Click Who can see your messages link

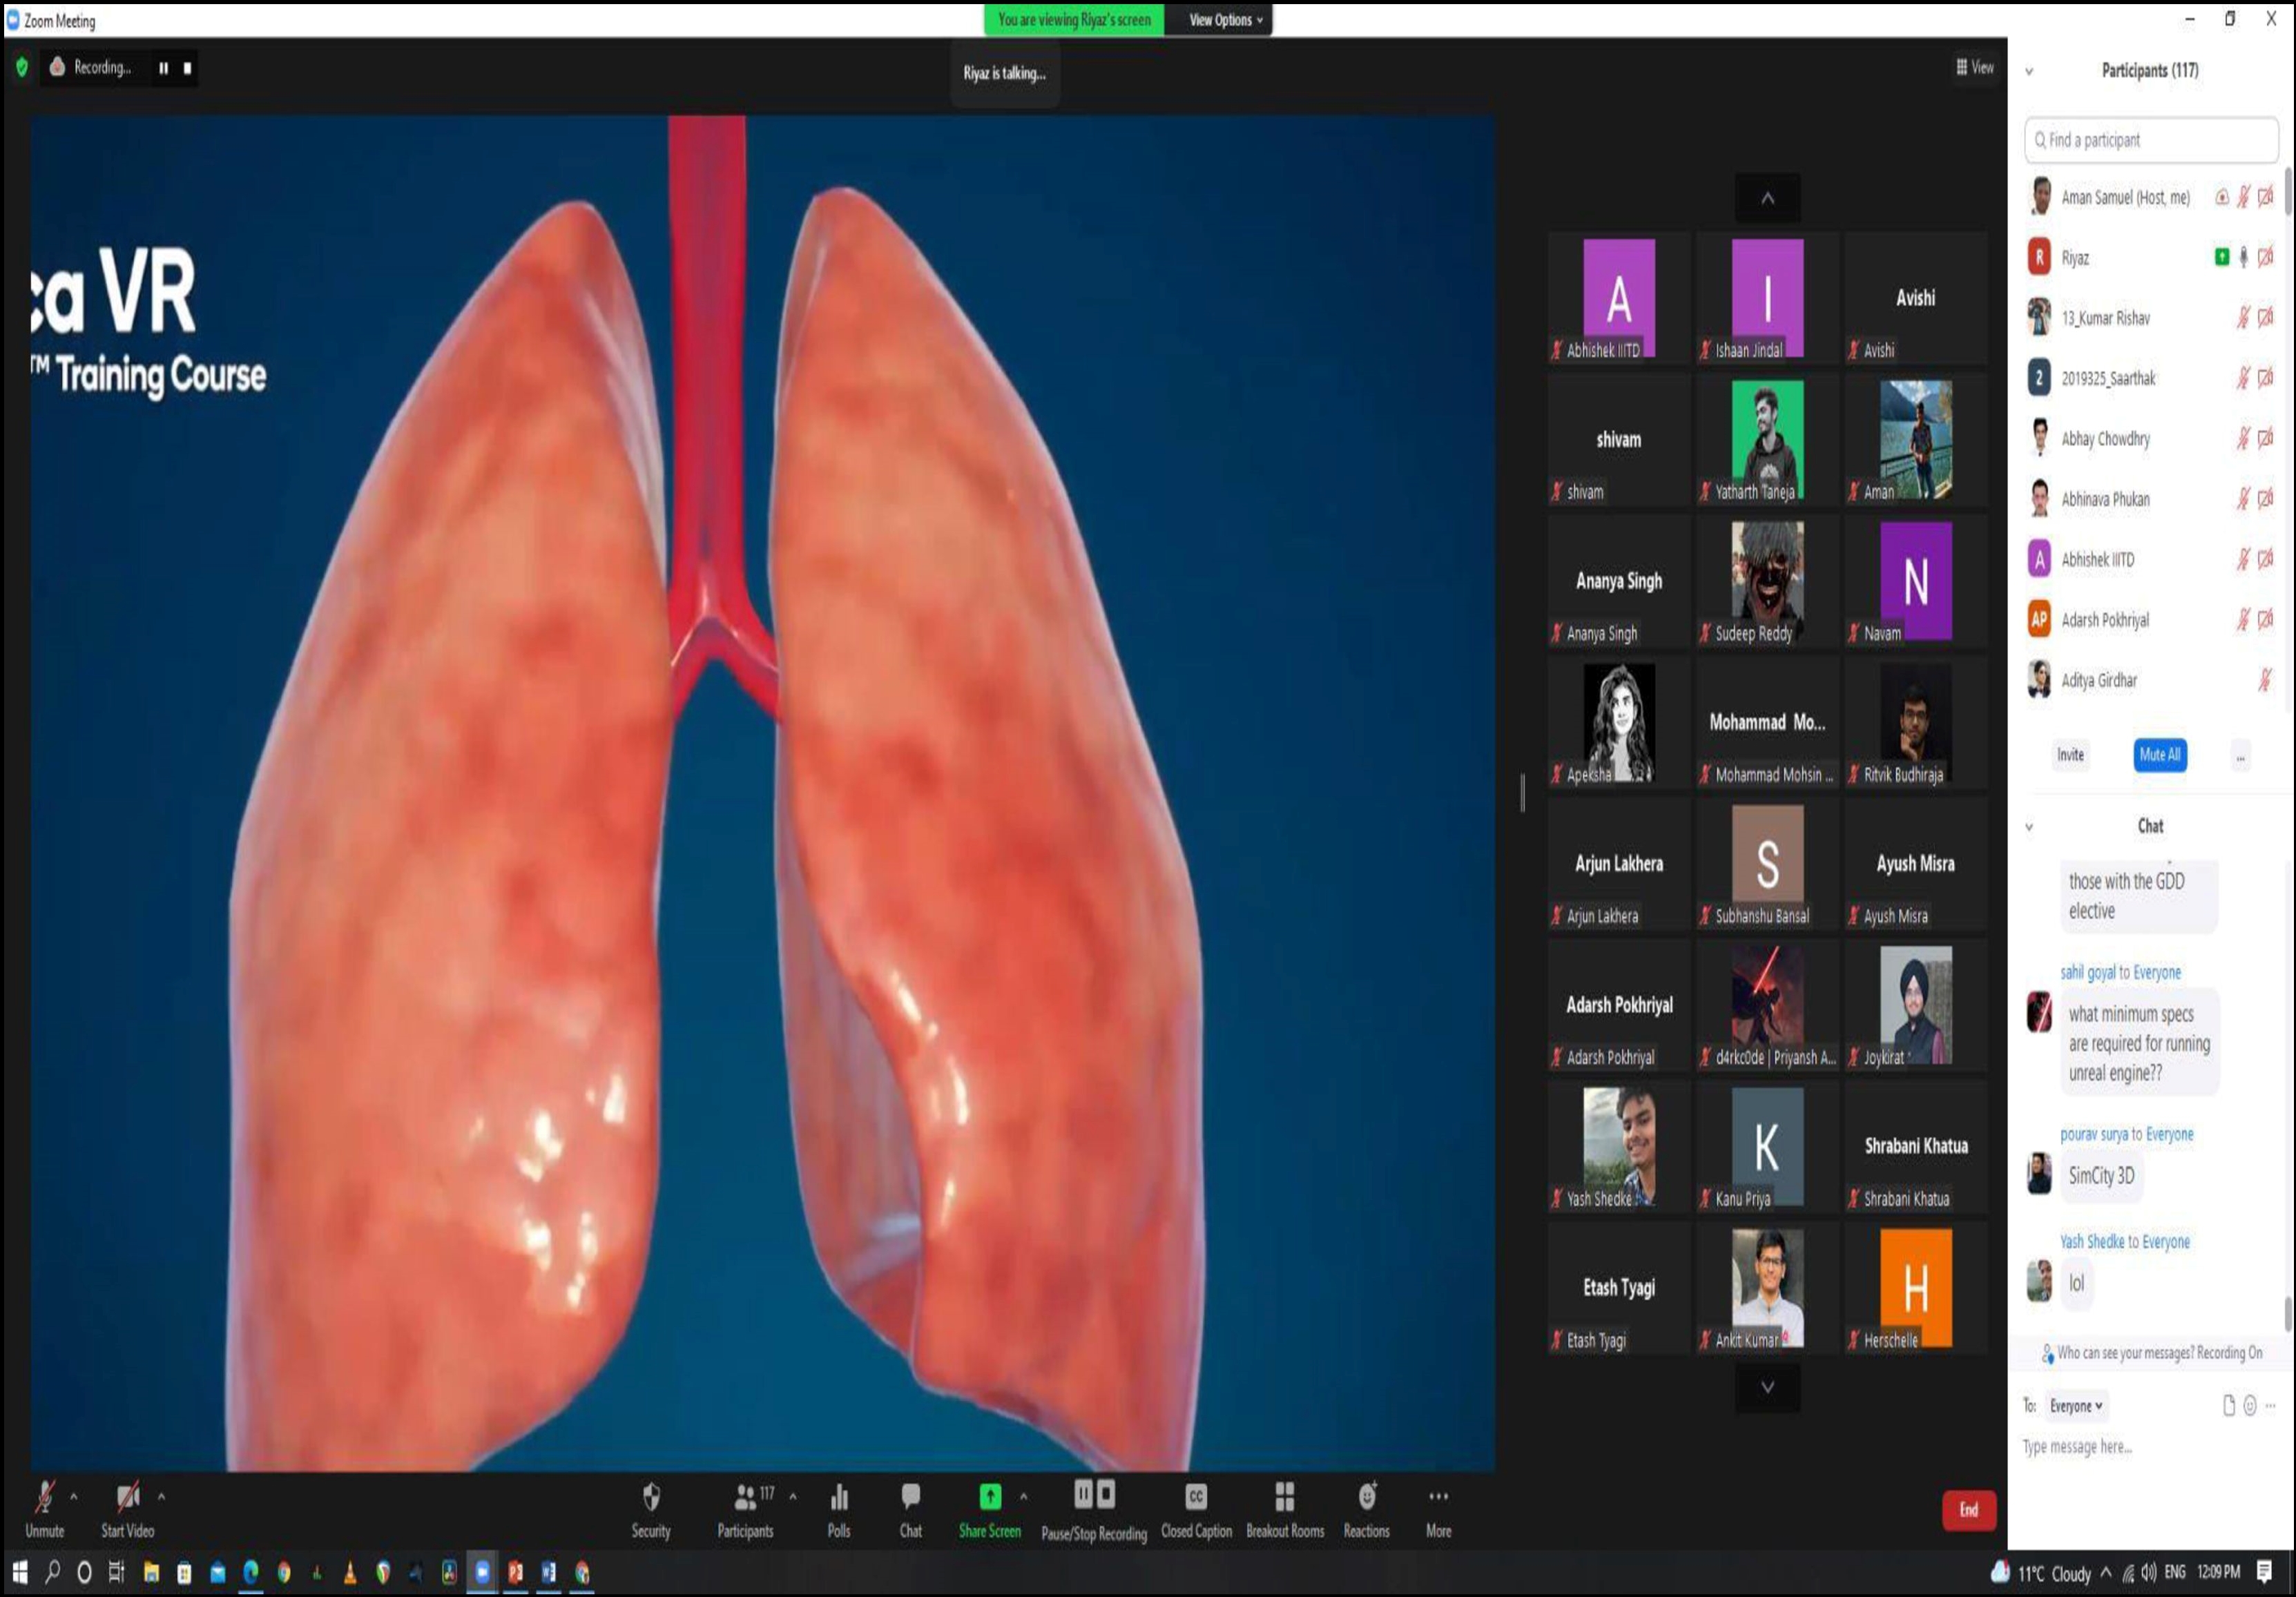tap(2125, 1353)
